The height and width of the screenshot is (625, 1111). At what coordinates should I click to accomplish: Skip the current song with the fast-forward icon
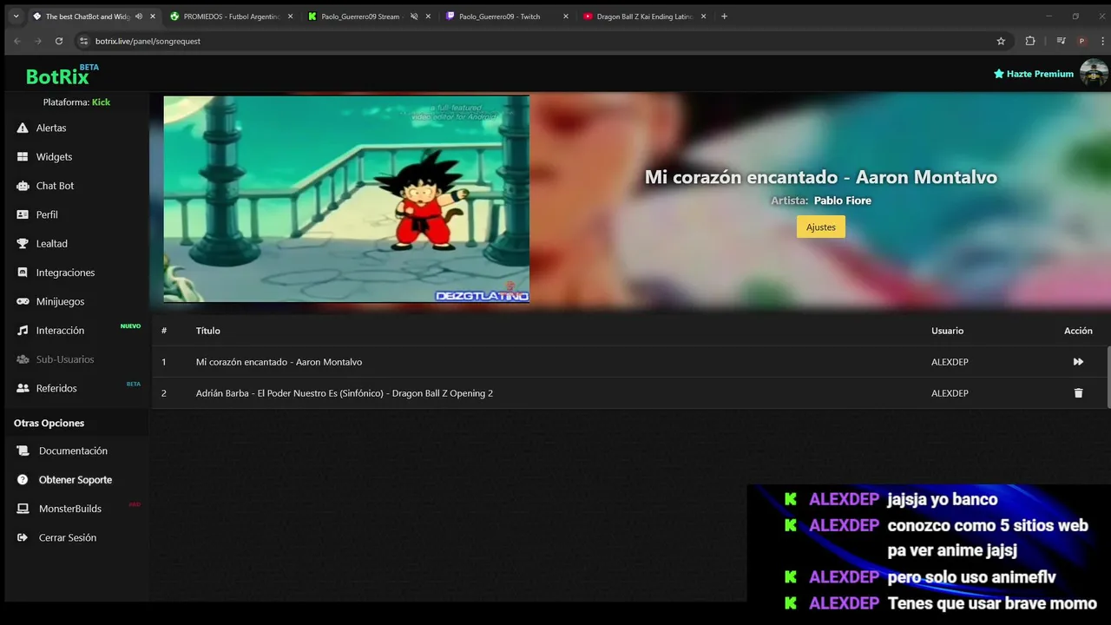1078,362
